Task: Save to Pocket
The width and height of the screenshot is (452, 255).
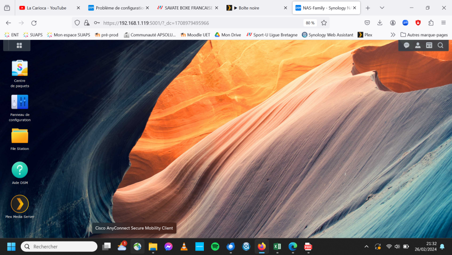Action: (367, 23)
